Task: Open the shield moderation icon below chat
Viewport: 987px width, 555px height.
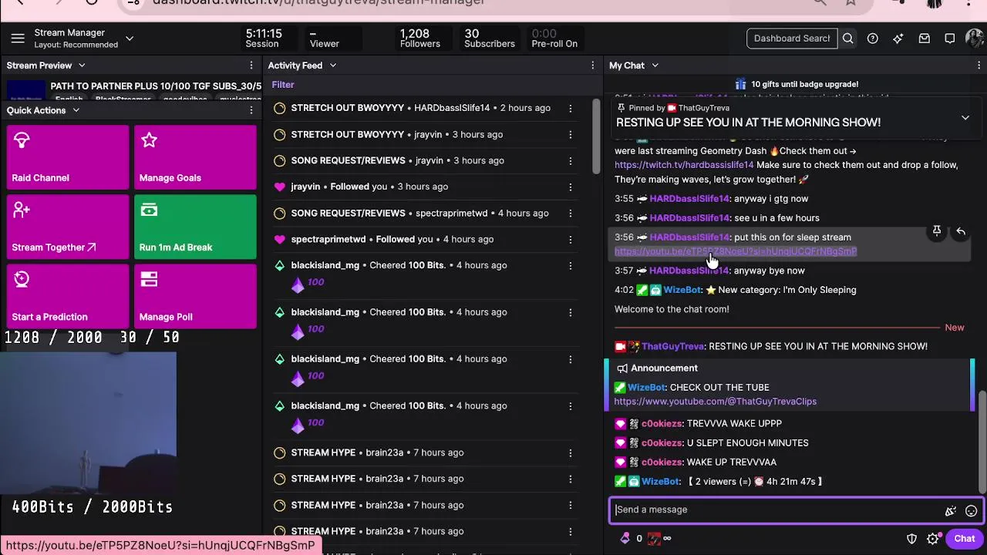Action: click(911, 539)
